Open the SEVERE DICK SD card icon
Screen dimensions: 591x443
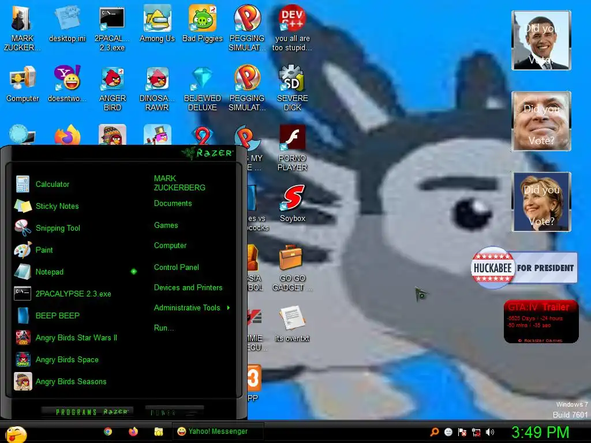tap(293, 88)
